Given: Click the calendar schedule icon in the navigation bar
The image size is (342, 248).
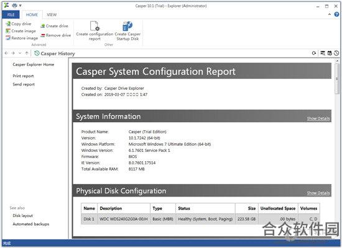Looking at the screenshot, I should coord(330,53).
